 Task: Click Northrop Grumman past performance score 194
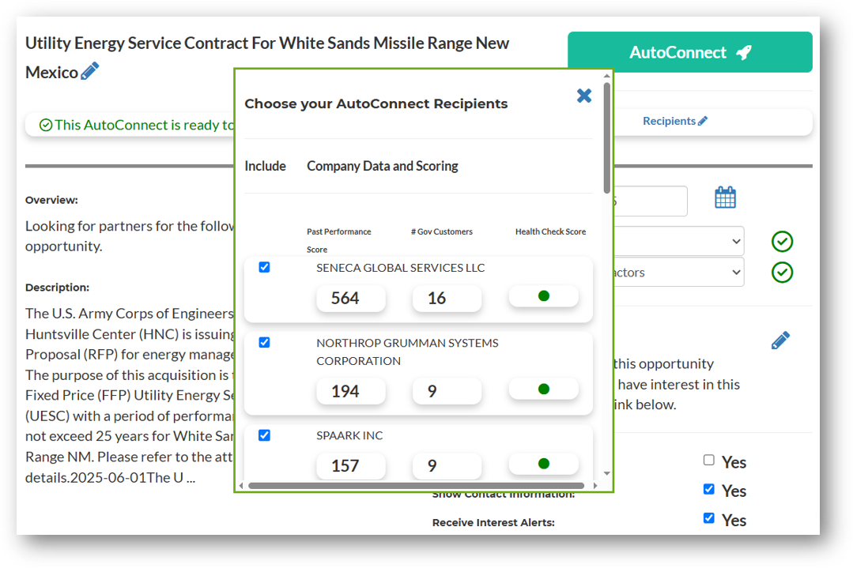tap(351, 391)
